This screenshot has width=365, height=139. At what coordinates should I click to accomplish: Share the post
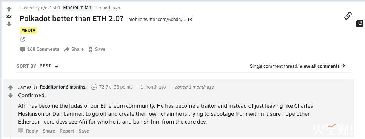[74, 49]
